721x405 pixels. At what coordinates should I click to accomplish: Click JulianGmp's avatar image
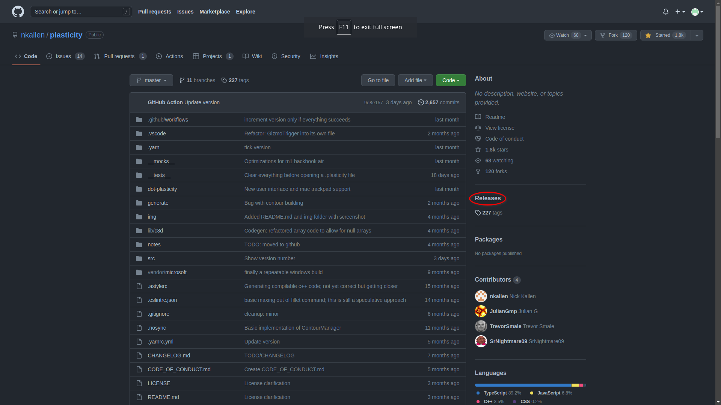pos(481,311)
